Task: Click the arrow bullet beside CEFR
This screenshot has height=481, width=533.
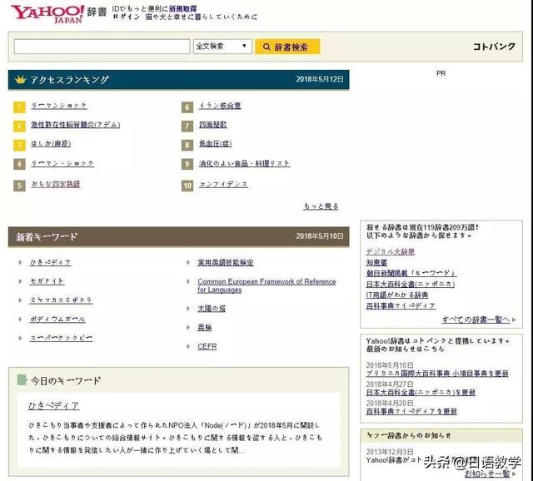Action: point(188,346)
